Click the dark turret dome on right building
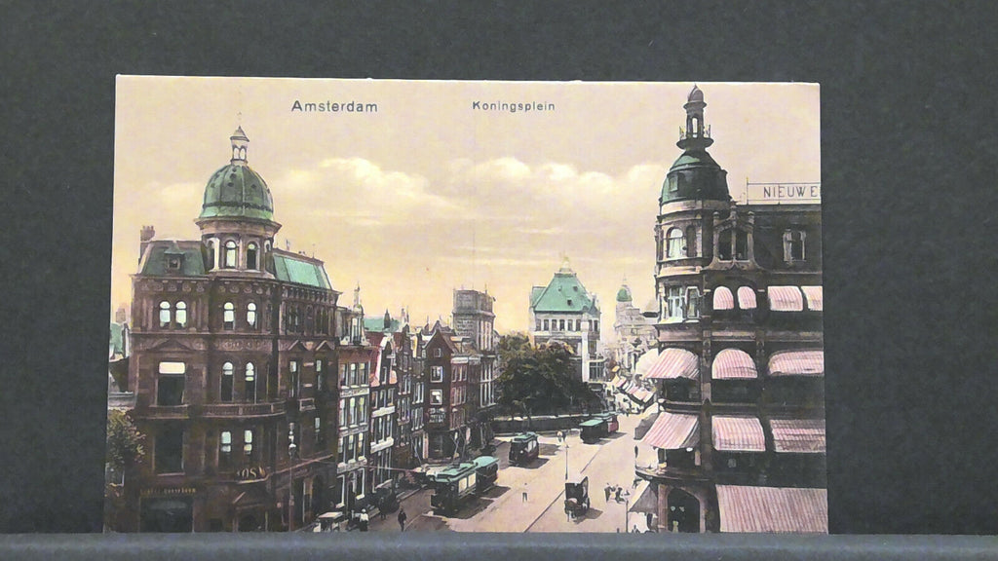Screen dimensions: 998x561 coord(694,177)
